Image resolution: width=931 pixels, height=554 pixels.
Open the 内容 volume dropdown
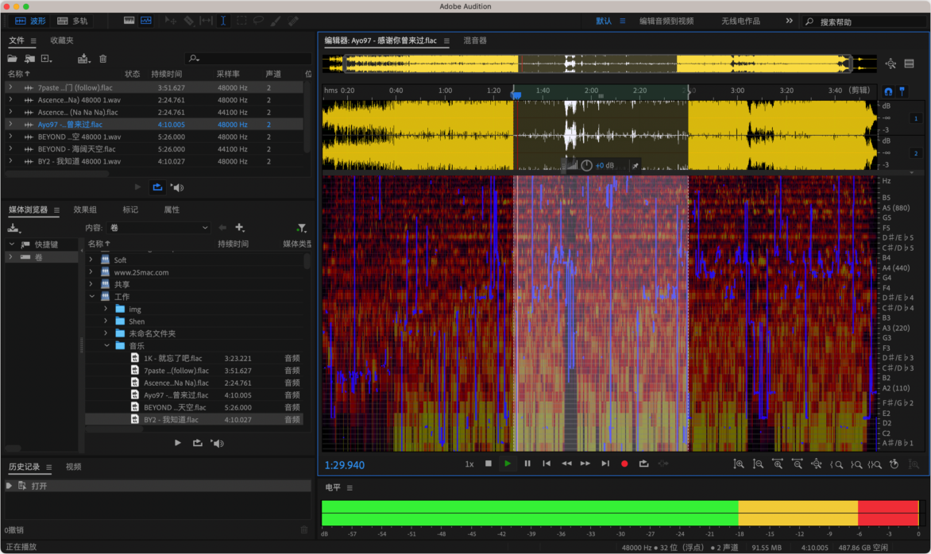click(x=159, y=228)
